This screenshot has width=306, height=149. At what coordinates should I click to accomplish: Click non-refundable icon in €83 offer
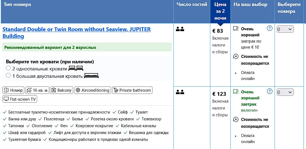236,57
